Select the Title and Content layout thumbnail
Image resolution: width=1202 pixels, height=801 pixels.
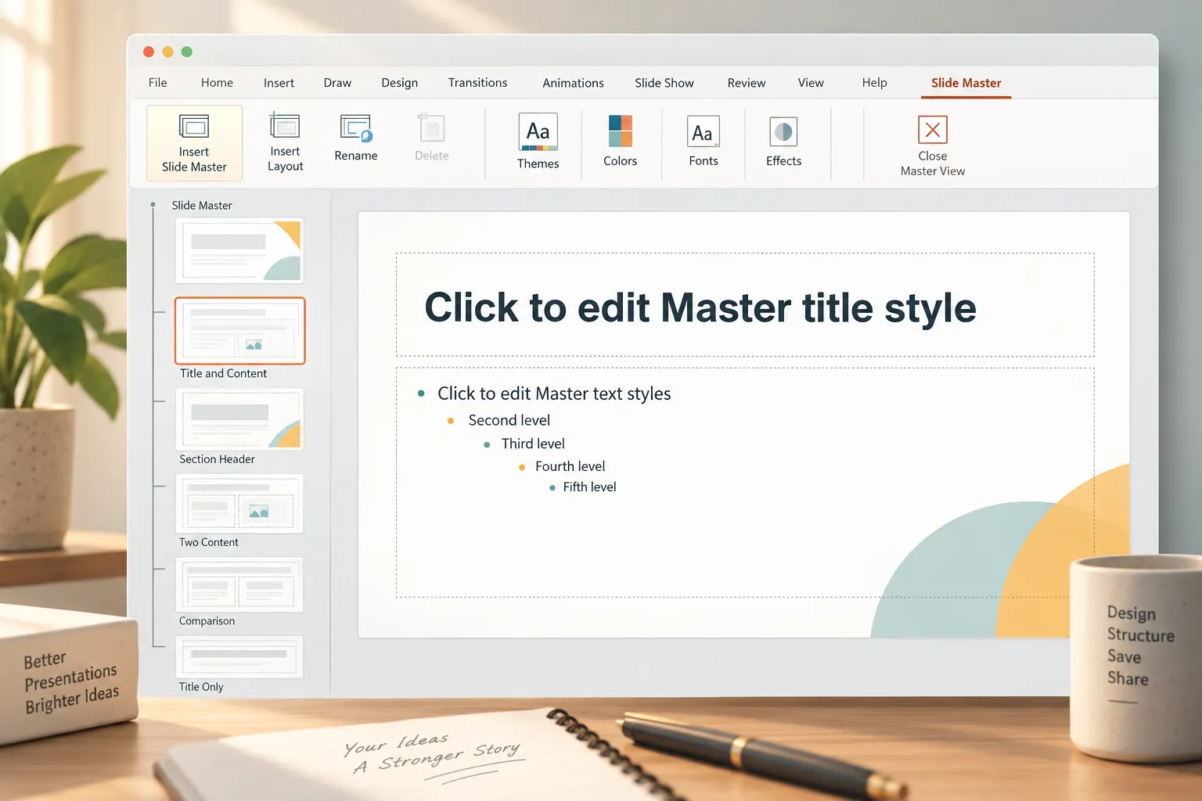pos(239,330)
